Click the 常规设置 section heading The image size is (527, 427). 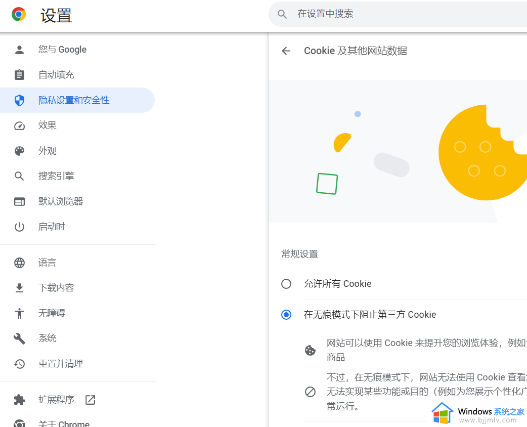point(300,254)
